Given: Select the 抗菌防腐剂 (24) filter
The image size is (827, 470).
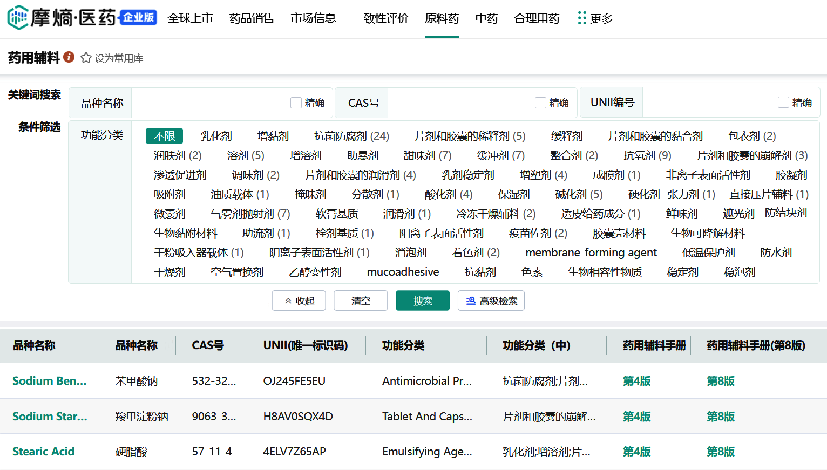Looking at the screenshot, I should click(351, 136).
